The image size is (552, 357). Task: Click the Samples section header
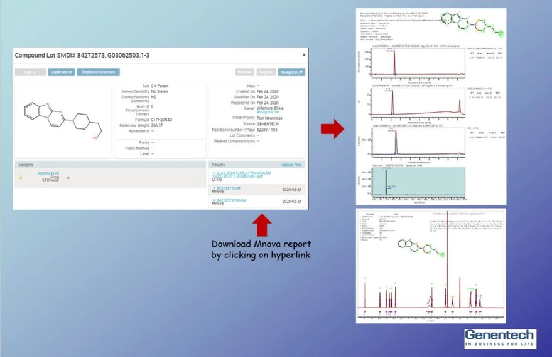click(x=110, y=165)
